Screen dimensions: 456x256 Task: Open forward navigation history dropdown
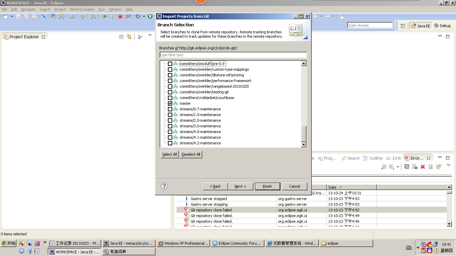(334, 16)
